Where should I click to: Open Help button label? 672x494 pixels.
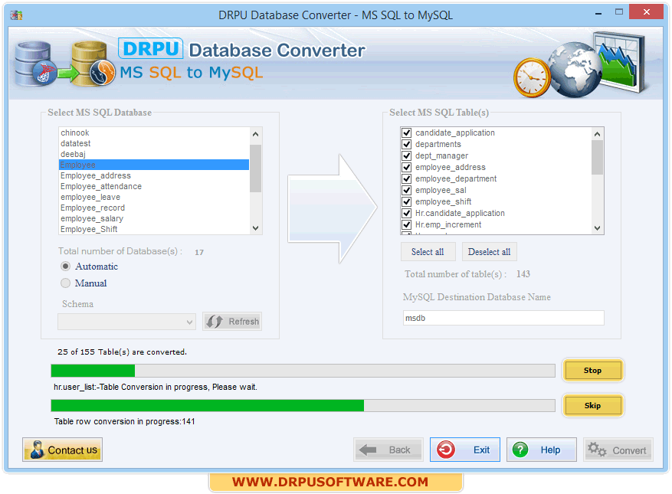(550, 450)
